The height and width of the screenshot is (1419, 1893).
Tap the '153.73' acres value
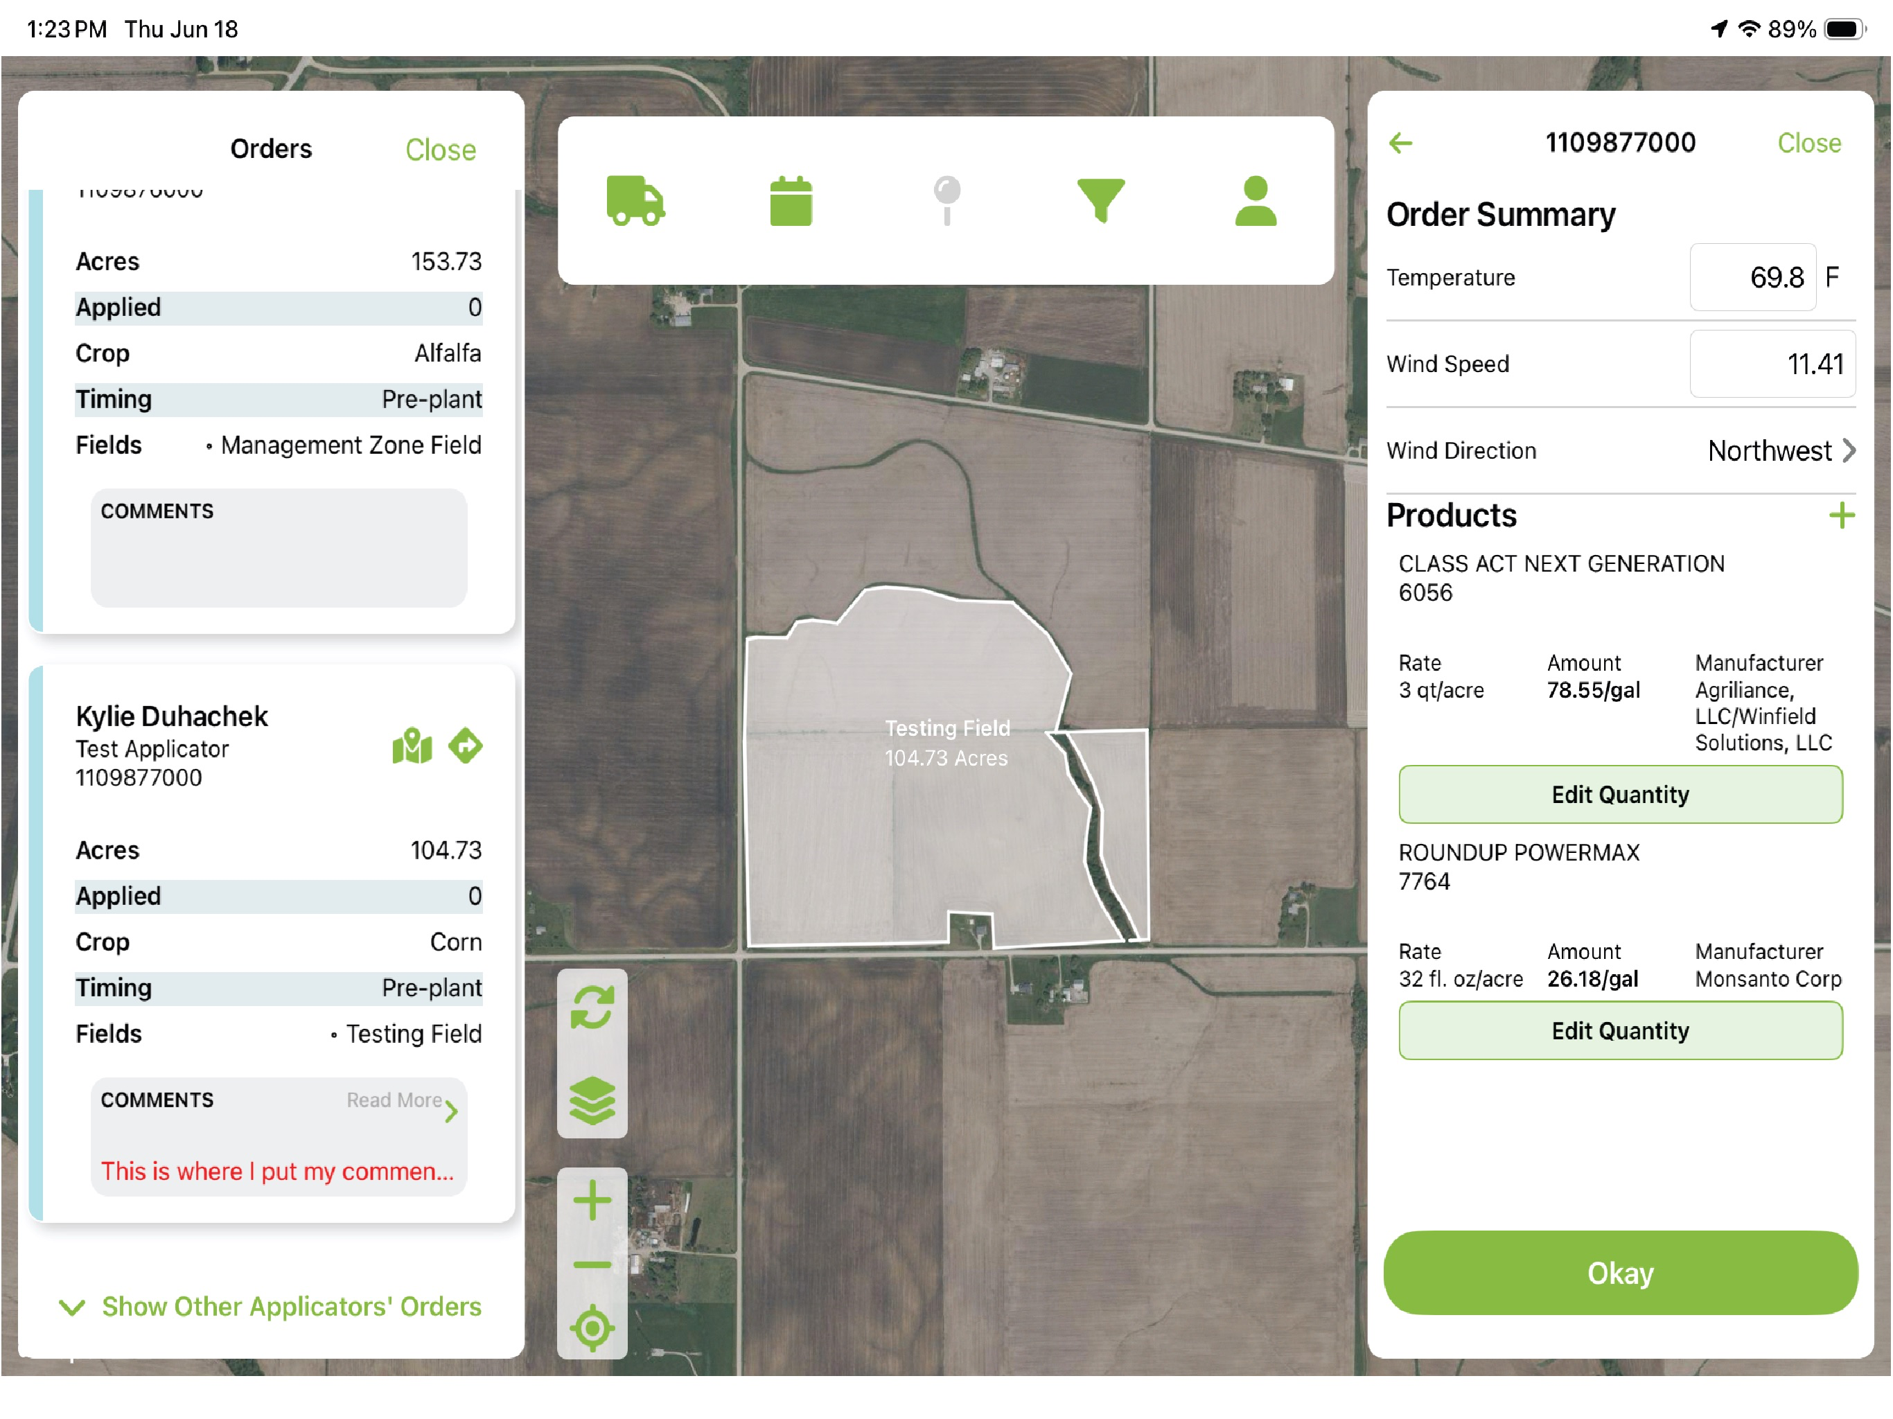[x=446, y=262]
